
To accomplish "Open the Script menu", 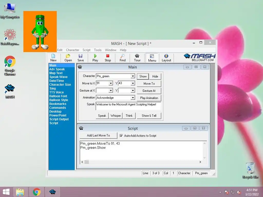I will tap(86, 50).
